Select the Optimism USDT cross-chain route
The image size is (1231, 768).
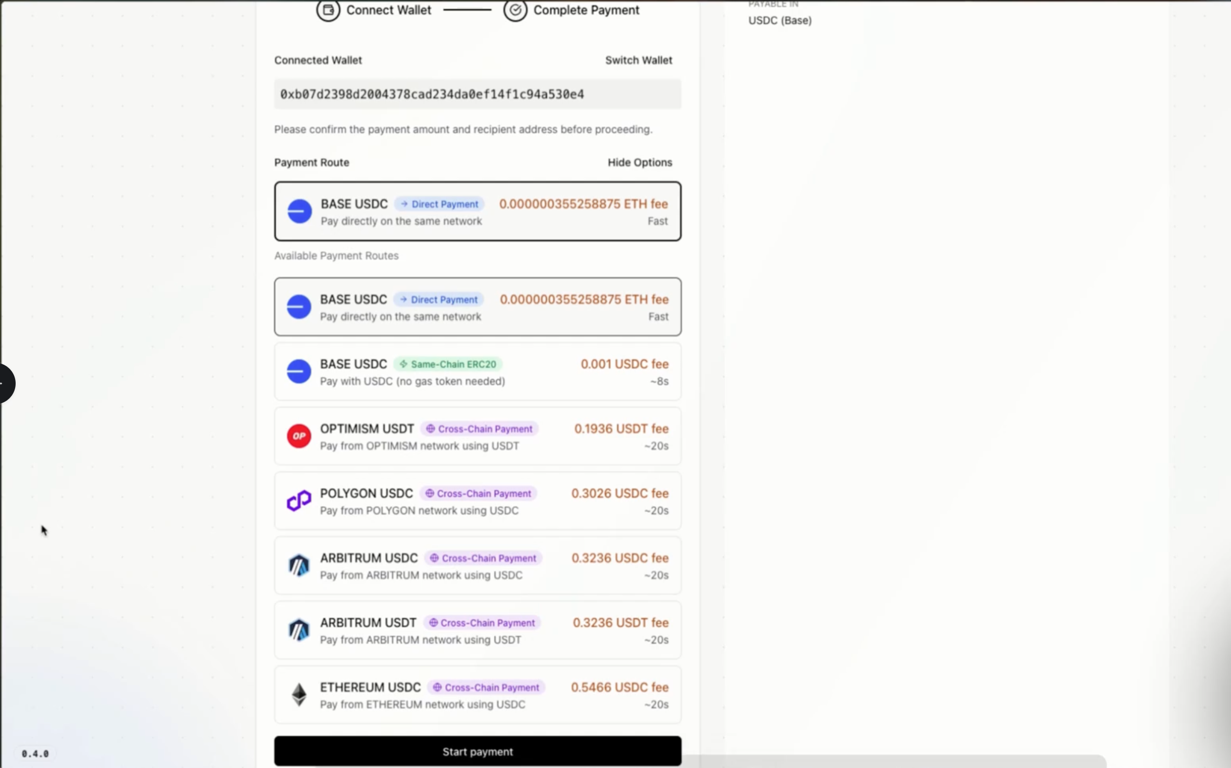click(x=478, y=436)
